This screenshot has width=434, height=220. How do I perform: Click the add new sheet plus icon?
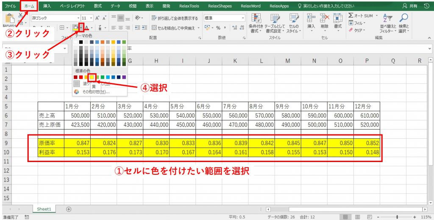click(x=69, y=209)
